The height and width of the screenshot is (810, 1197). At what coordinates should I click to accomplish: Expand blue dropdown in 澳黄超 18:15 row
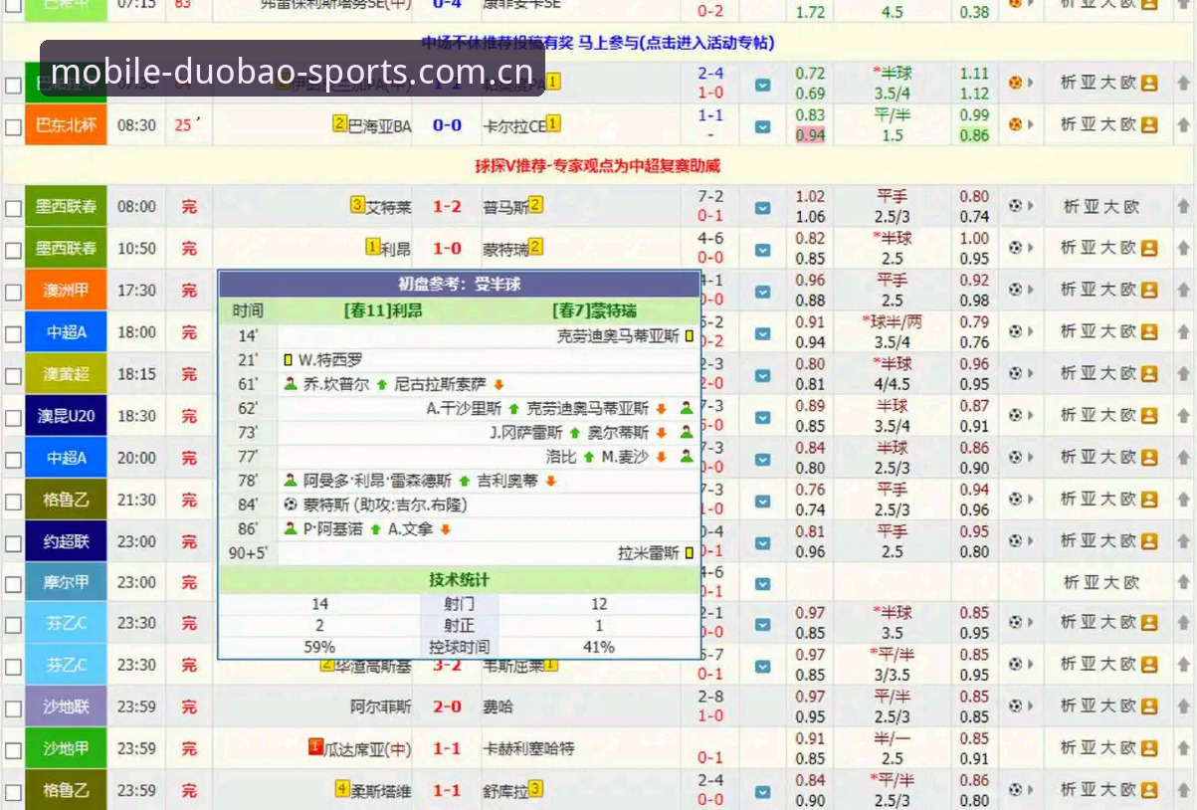pyautogui.click(x=762, y=375)
